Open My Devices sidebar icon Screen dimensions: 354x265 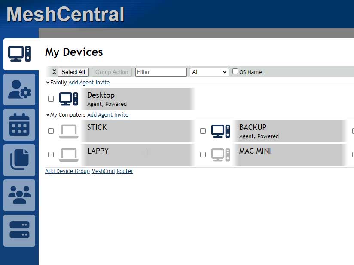(19, 54)
